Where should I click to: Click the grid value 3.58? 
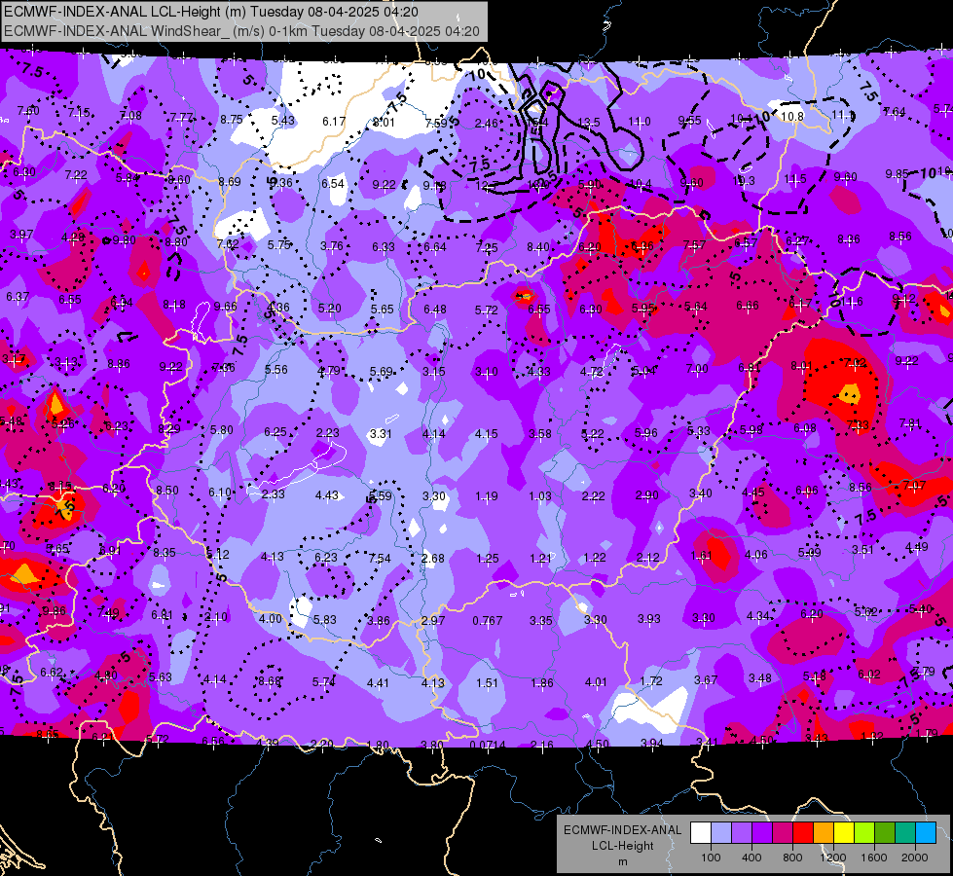[x=539, y=433]
